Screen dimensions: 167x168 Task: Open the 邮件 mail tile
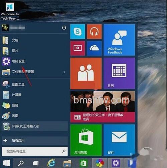(119, 140)
